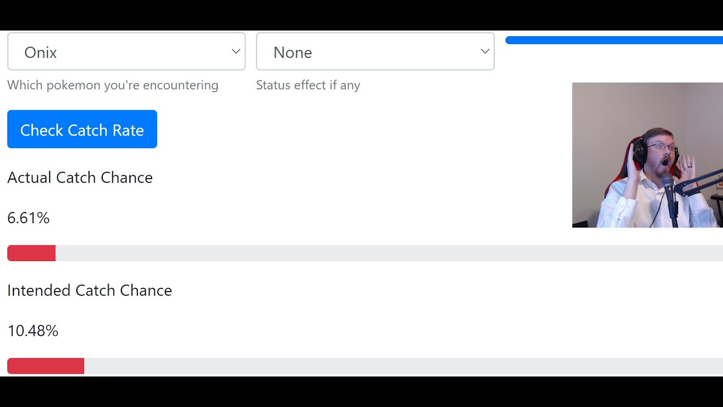Click the Check Catch Rate button

[82, 129]
